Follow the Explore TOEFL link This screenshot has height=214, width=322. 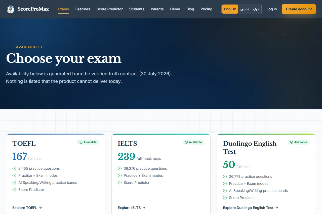pos(27,208)
